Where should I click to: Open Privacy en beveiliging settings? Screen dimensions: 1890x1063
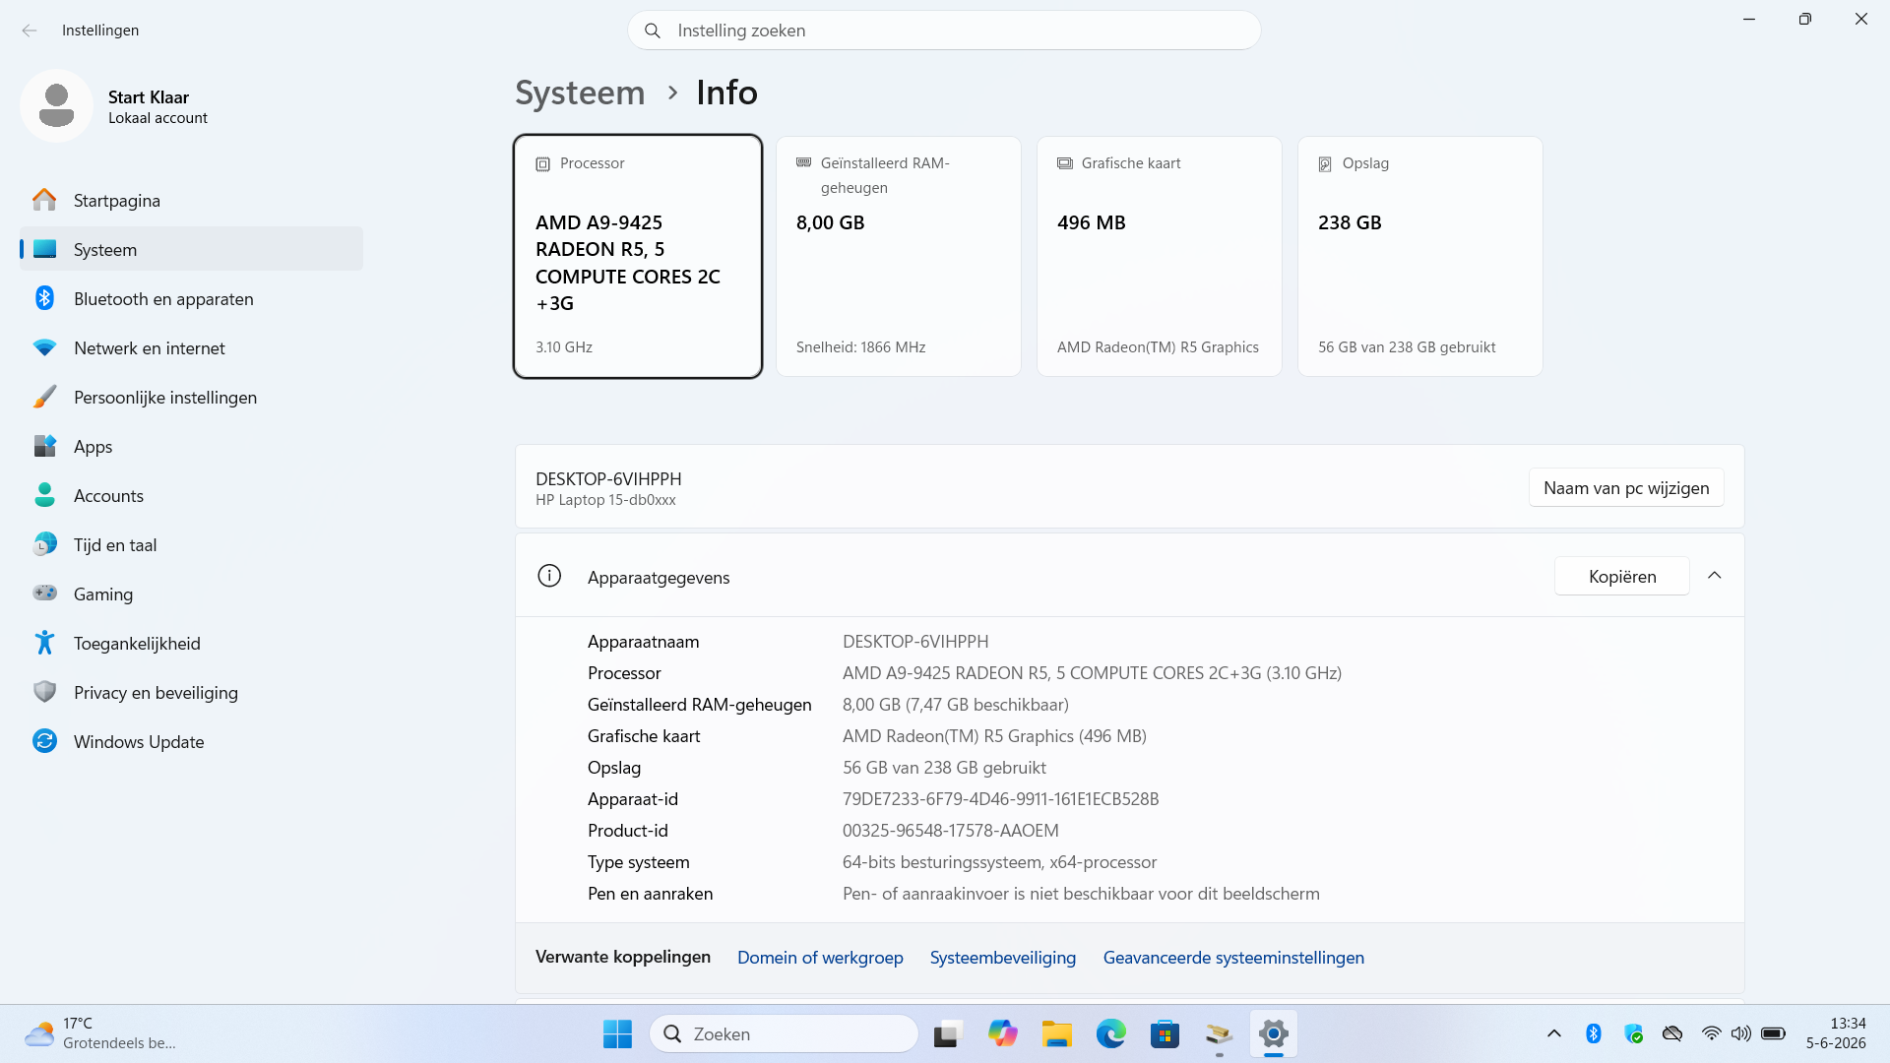(x=191, y=692)
